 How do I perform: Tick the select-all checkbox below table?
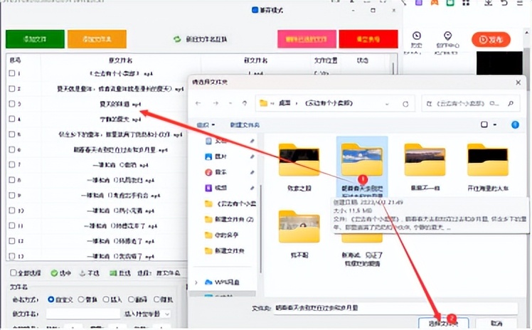point(14,272)
